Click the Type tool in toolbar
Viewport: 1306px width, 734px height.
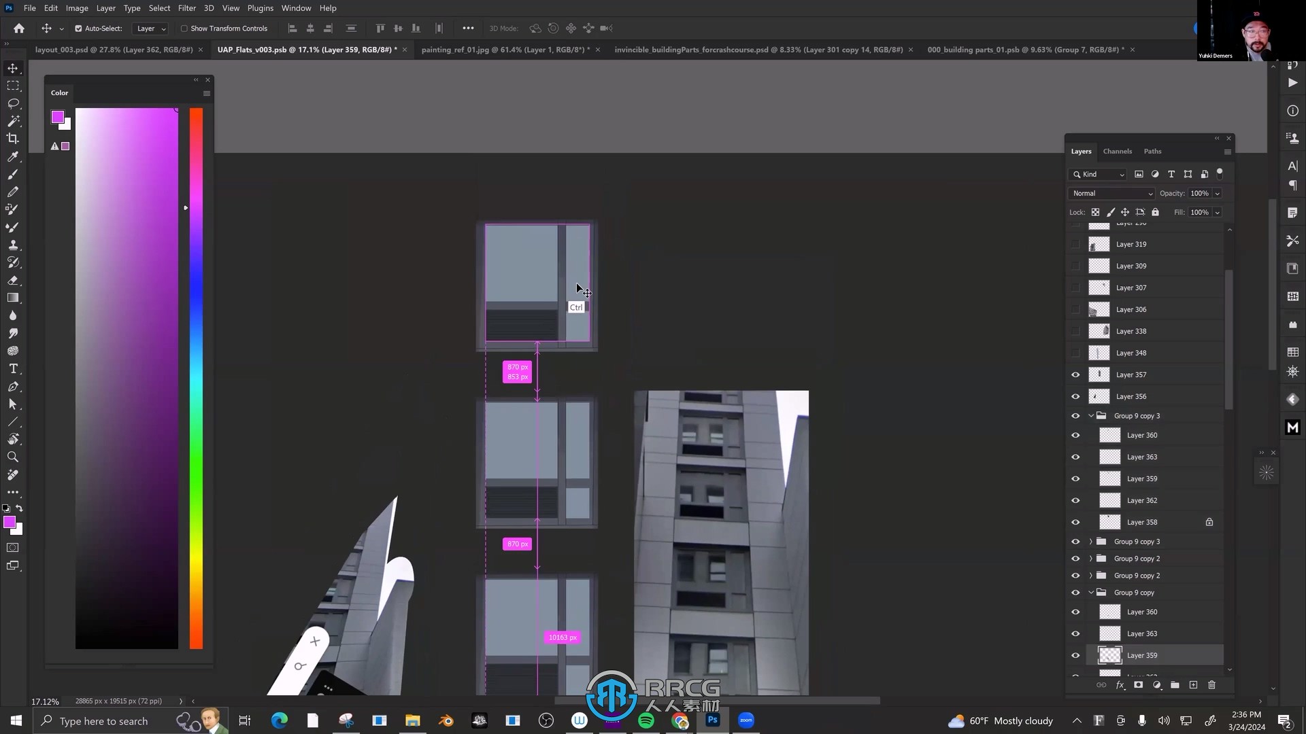coord(12,368)
